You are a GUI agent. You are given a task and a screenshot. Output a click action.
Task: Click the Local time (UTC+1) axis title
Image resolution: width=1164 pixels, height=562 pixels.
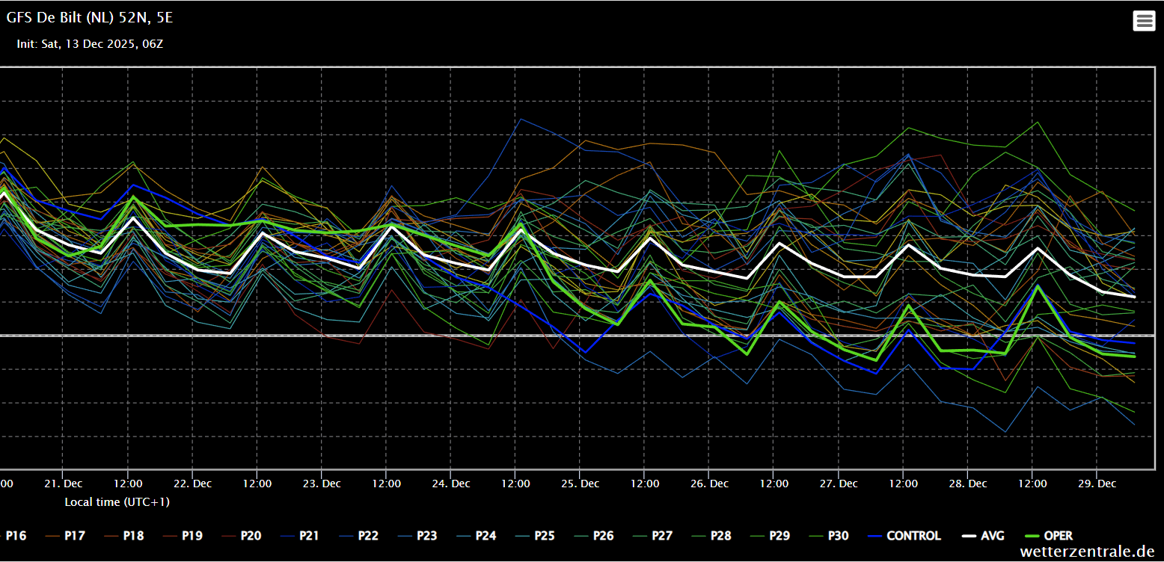(x=117, y=501)
